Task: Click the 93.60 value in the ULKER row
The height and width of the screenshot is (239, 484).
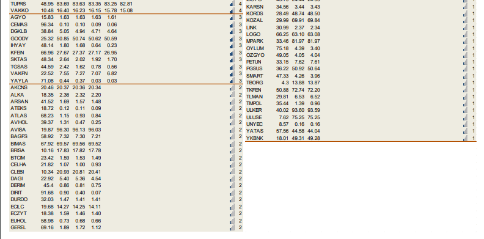Action: pyautogui.click(x=298, y=110)
